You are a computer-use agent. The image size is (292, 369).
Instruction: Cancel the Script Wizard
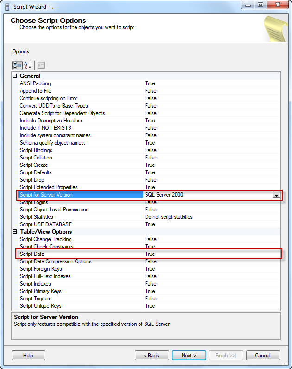[263, 356]
